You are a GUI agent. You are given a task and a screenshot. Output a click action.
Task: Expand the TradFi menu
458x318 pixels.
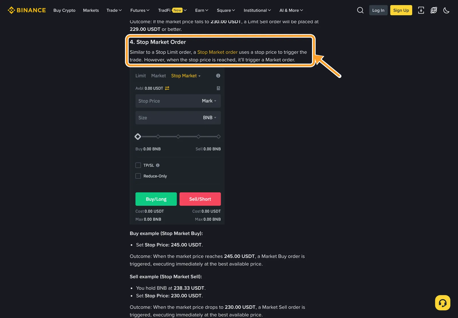[172, 10]
